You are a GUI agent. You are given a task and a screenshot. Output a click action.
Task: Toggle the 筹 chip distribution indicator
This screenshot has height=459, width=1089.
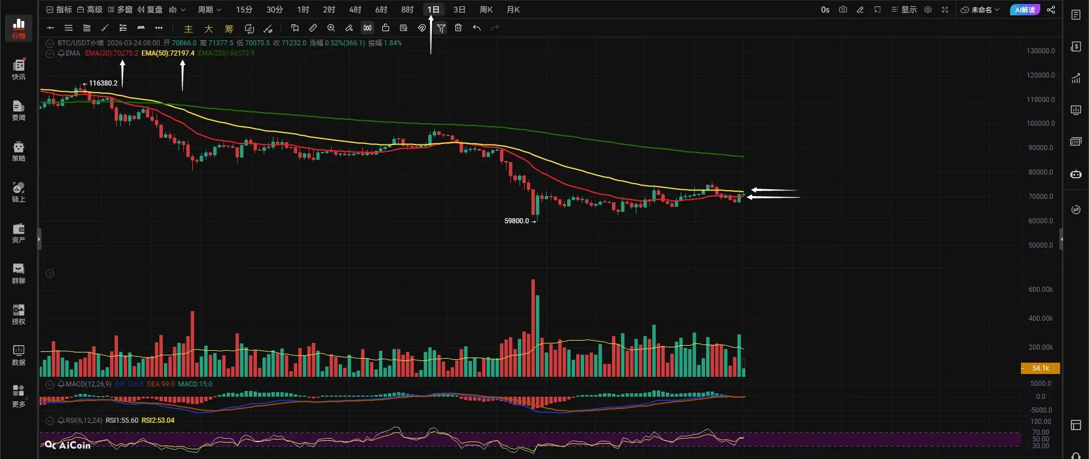click(x=229, y=29)
